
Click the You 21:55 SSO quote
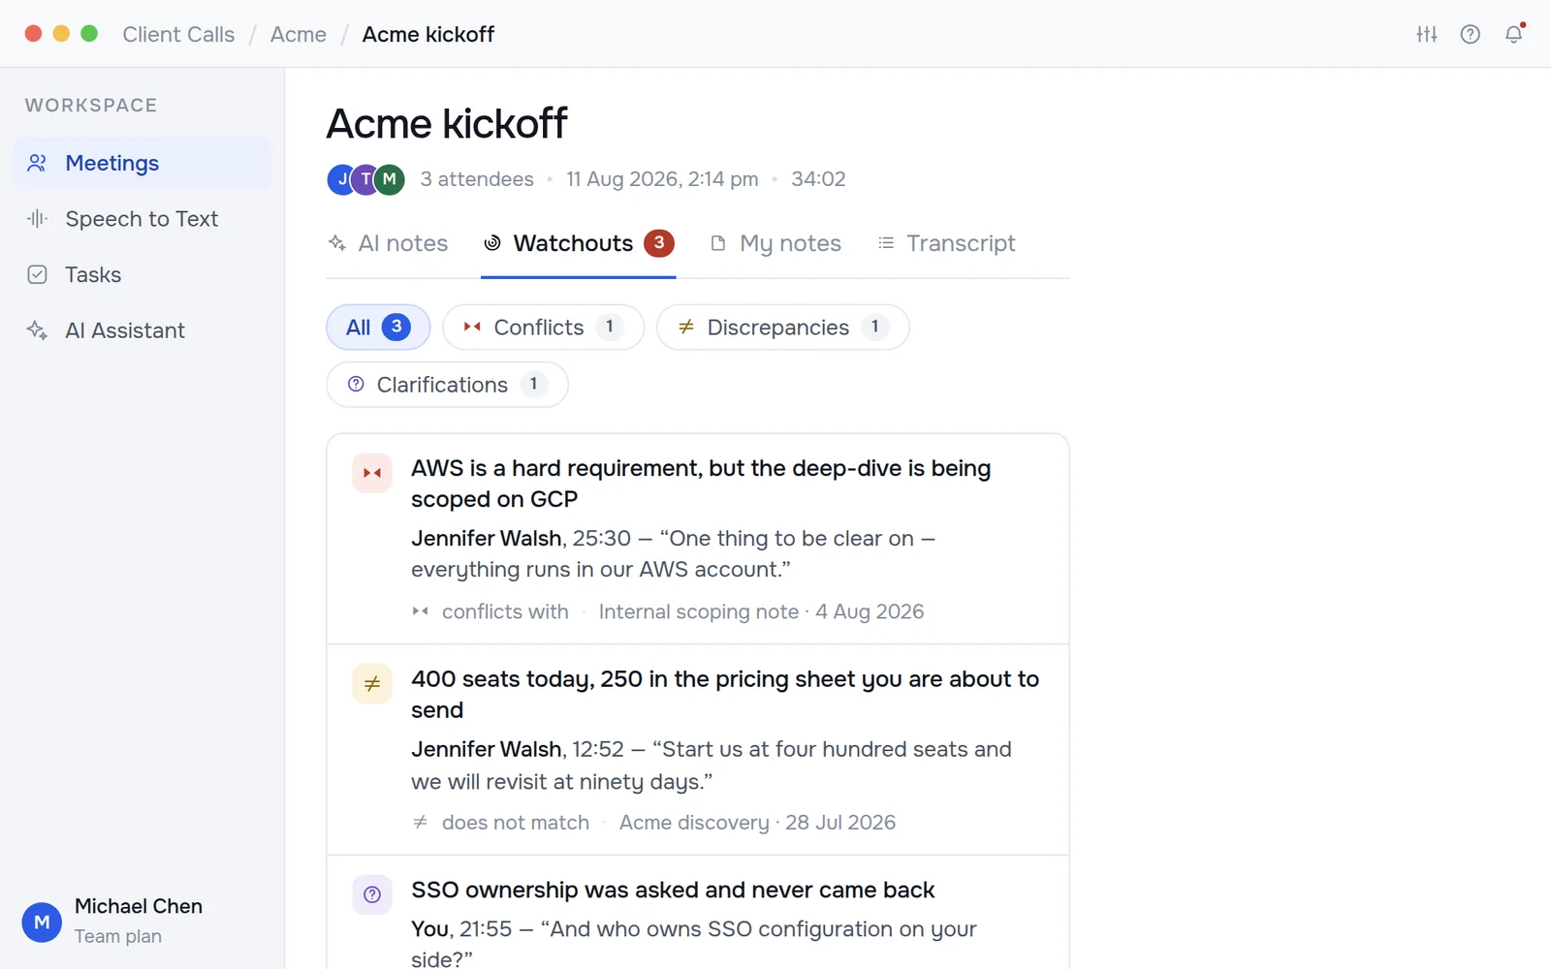point(694,943)
